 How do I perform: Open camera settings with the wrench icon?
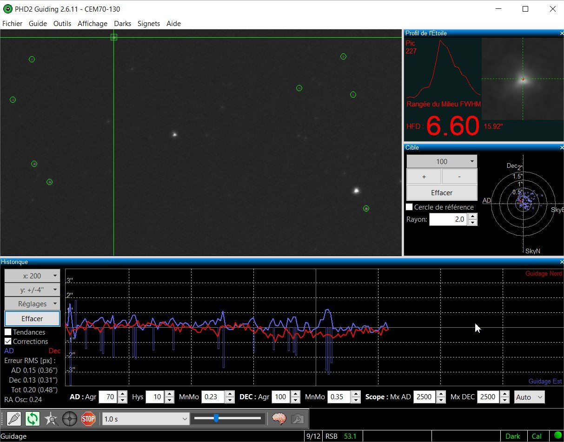coord(297,418)
